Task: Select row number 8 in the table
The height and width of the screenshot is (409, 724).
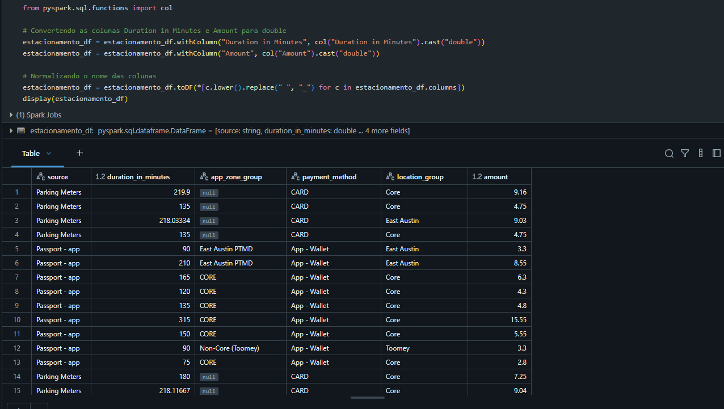Action: [x=17, y=292]
